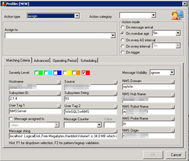
Task: Open the Assign to dropdown list
Action: (x=113, y=36)
